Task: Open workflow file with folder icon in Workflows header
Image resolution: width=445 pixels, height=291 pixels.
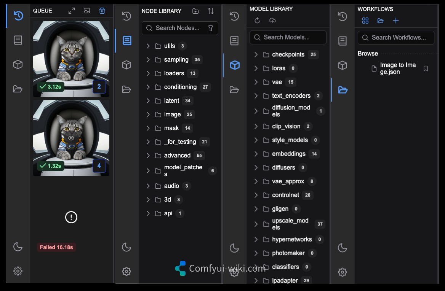Action: 381,21
